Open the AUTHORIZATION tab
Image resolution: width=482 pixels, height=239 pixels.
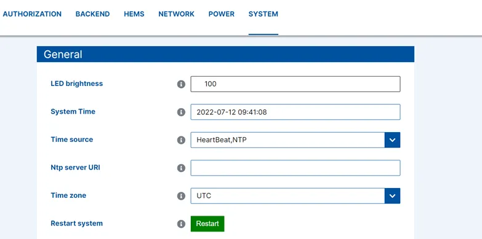click(32, 14)
